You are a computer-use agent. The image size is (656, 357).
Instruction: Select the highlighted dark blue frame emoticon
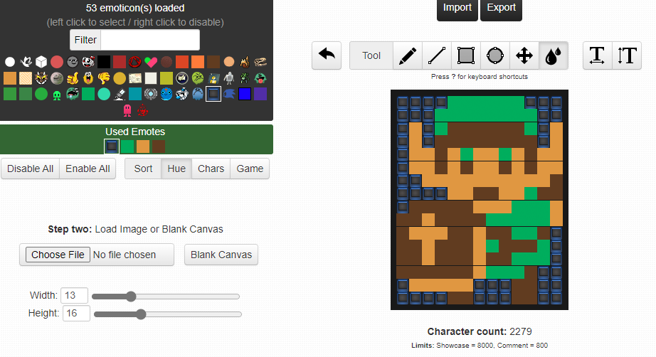[x=213, y=94]
